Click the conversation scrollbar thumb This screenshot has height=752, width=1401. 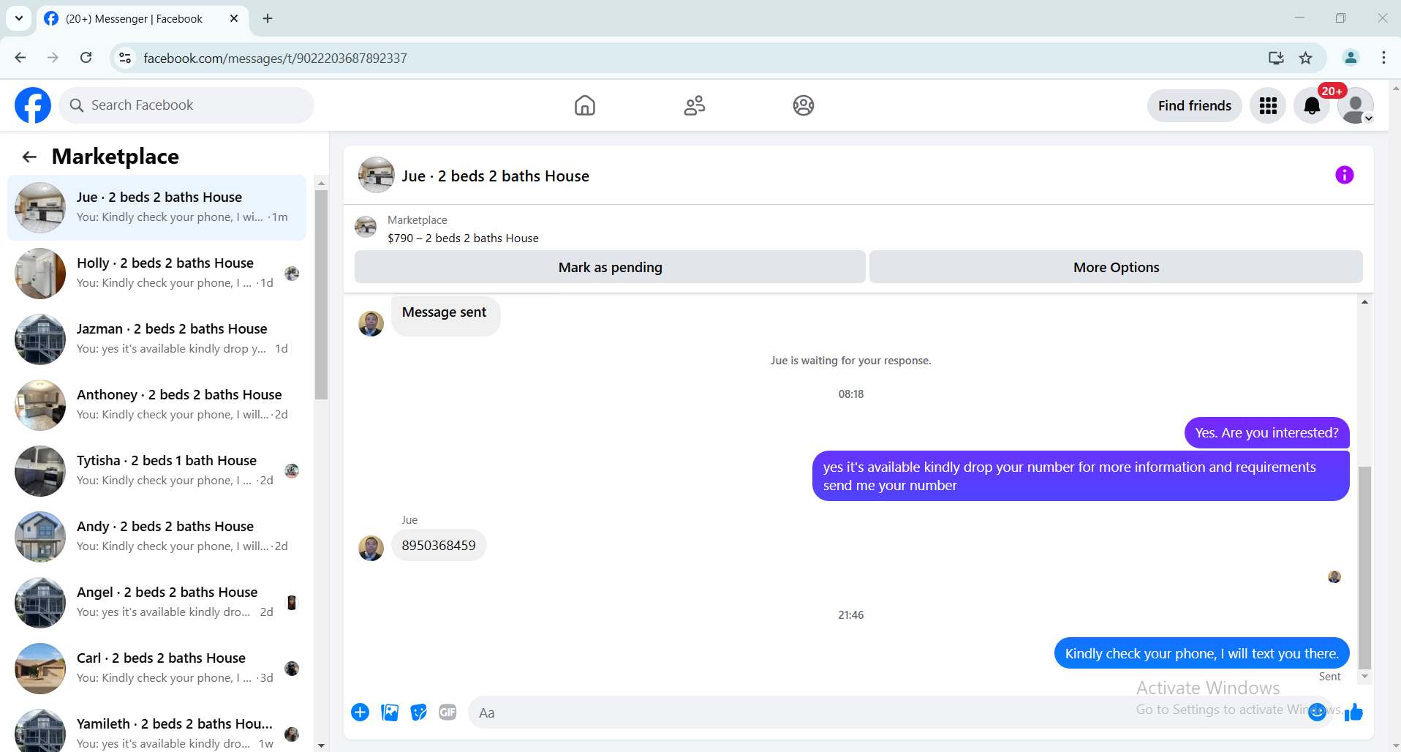(x=1364, y=568)
